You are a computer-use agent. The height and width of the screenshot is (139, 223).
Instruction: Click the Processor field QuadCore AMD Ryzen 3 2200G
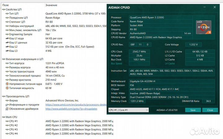pos(161,17)
